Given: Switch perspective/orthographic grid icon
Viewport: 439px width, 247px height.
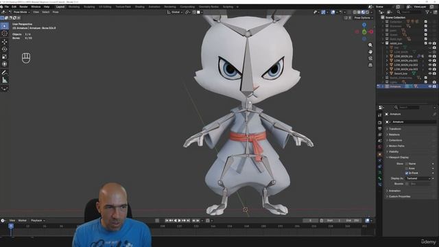Looking at the screenshot, I should point(370,65).
